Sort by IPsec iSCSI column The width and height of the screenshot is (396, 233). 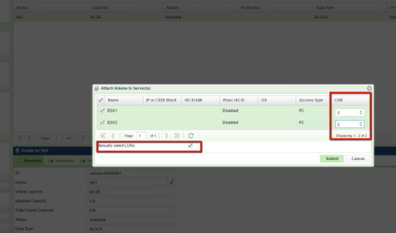[239, 100]
